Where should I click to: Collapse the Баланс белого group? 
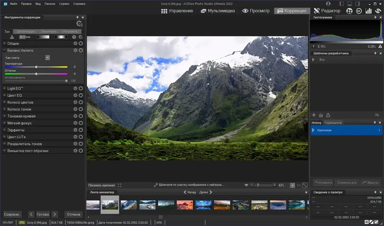click(4, 50)
